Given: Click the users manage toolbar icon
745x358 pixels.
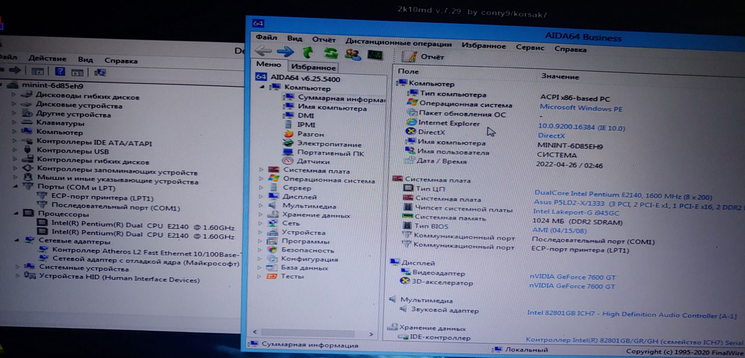Looking at the screenshot, I should [x=353, y=54].
